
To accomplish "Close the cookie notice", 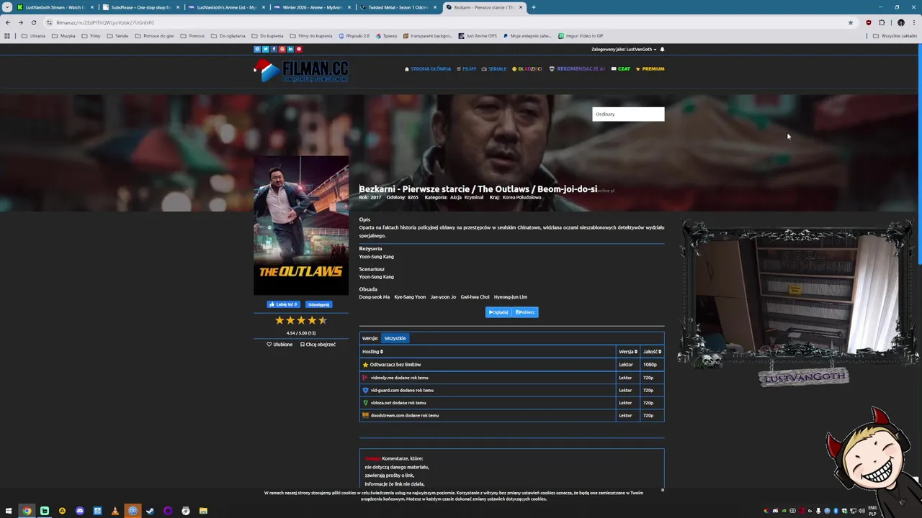I will tap(663, 490).
